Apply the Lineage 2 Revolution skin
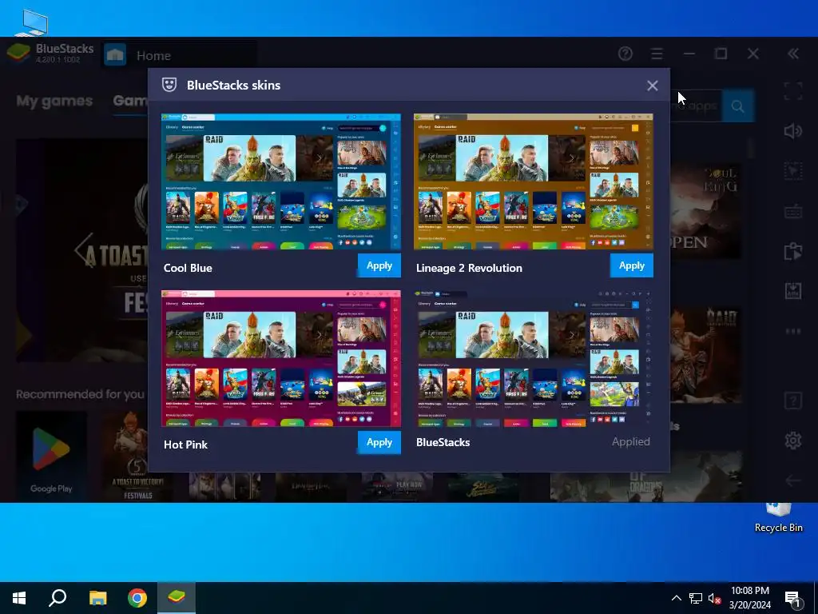 click(x=632, y=265)
